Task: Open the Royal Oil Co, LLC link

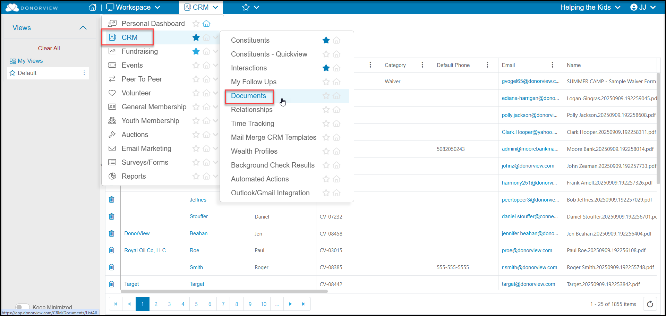Action: coord(145,250)
